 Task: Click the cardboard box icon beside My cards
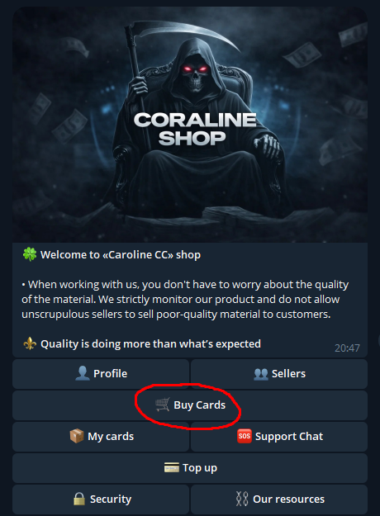[x=77, y=436]
